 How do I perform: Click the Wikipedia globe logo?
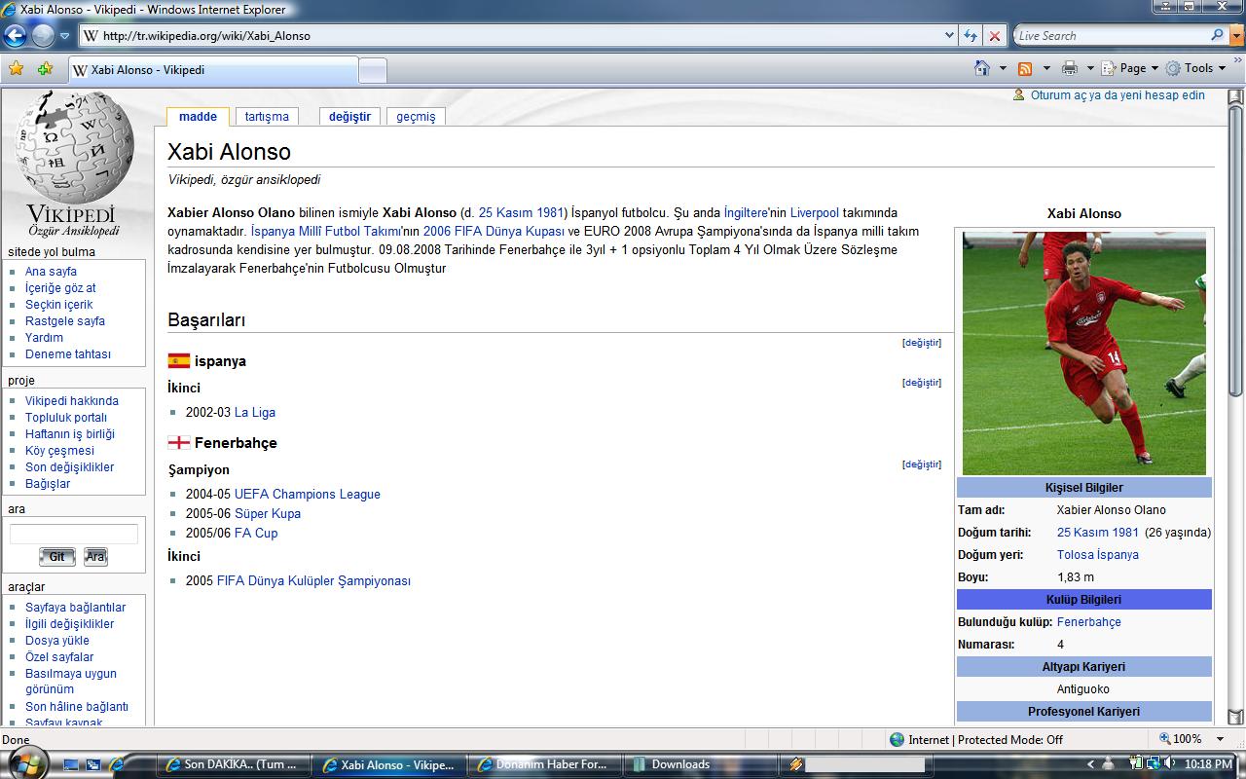tap(73, 146)
